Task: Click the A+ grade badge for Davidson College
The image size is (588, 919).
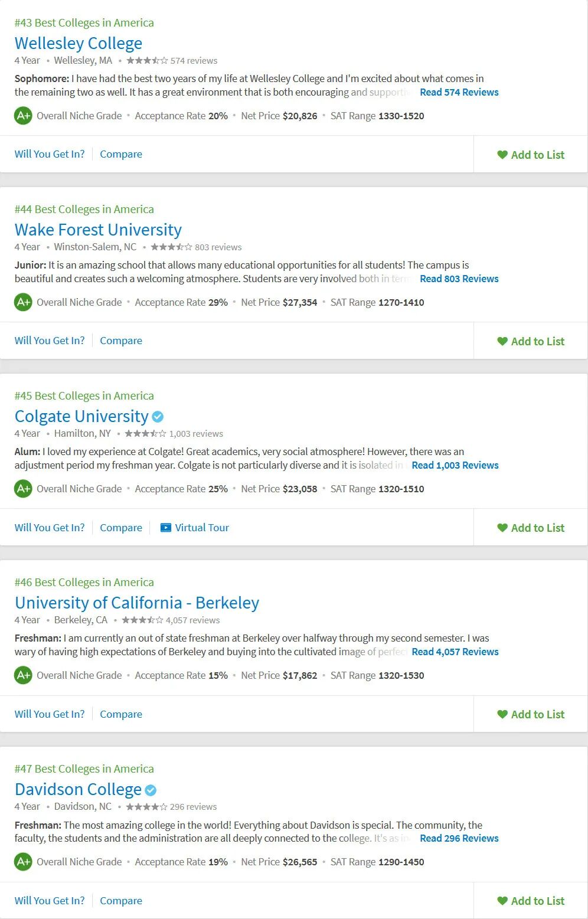Action: tap(23, 862)
